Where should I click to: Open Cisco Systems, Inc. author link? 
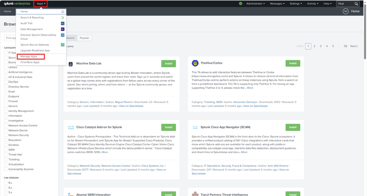(x=153, y=166)
